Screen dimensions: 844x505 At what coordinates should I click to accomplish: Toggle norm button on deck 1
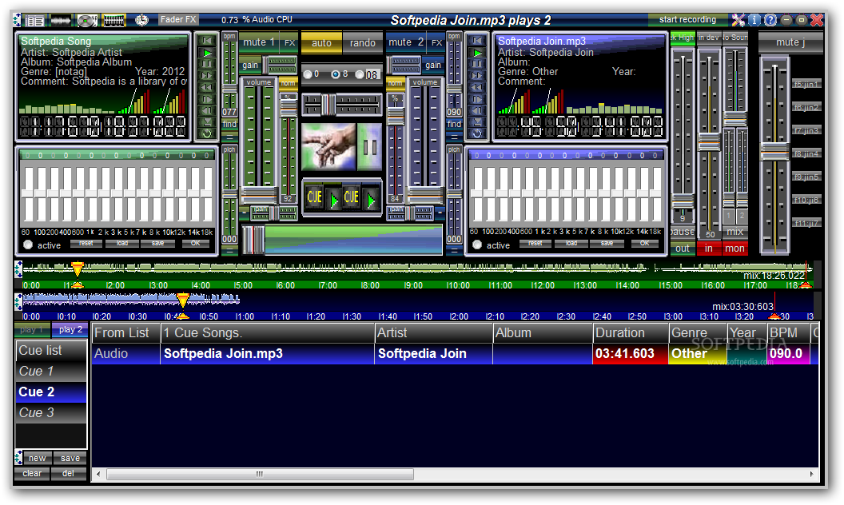(288, 83)
